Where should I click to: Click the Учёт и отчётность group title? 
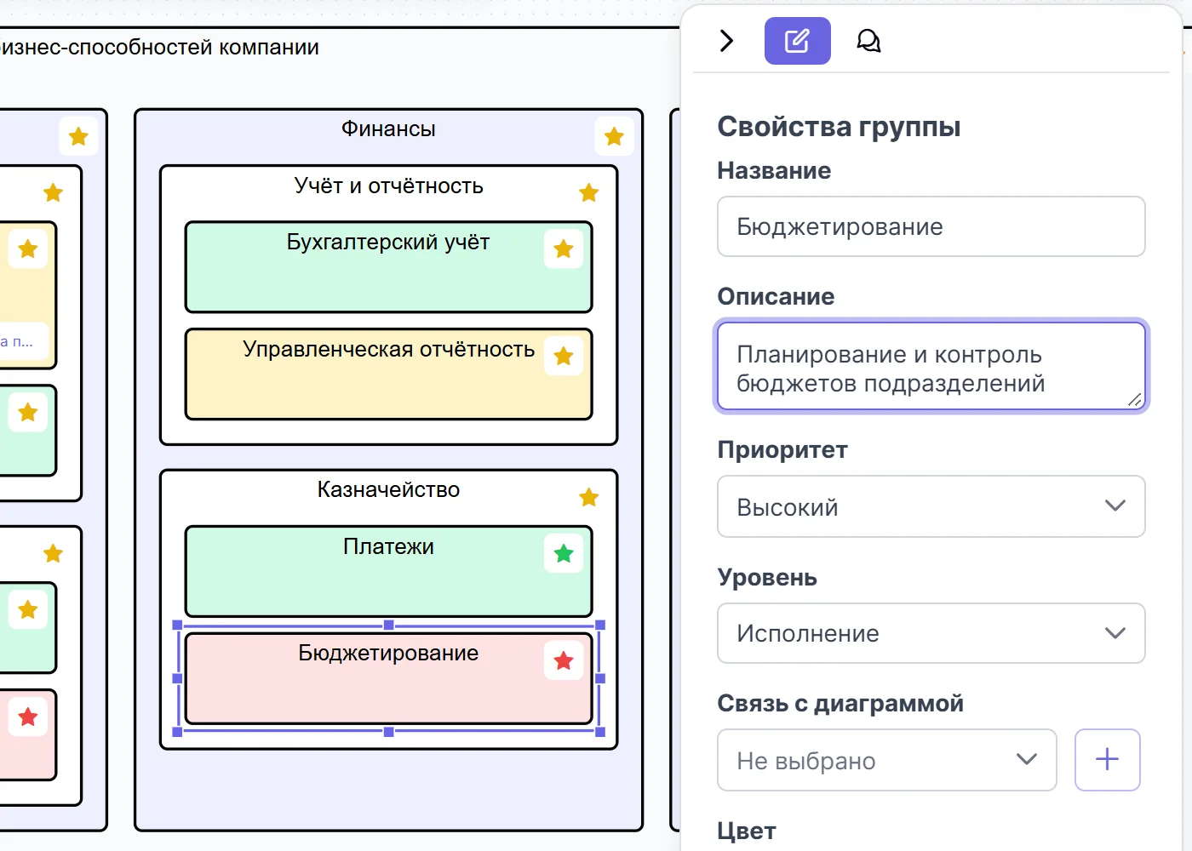388,186
